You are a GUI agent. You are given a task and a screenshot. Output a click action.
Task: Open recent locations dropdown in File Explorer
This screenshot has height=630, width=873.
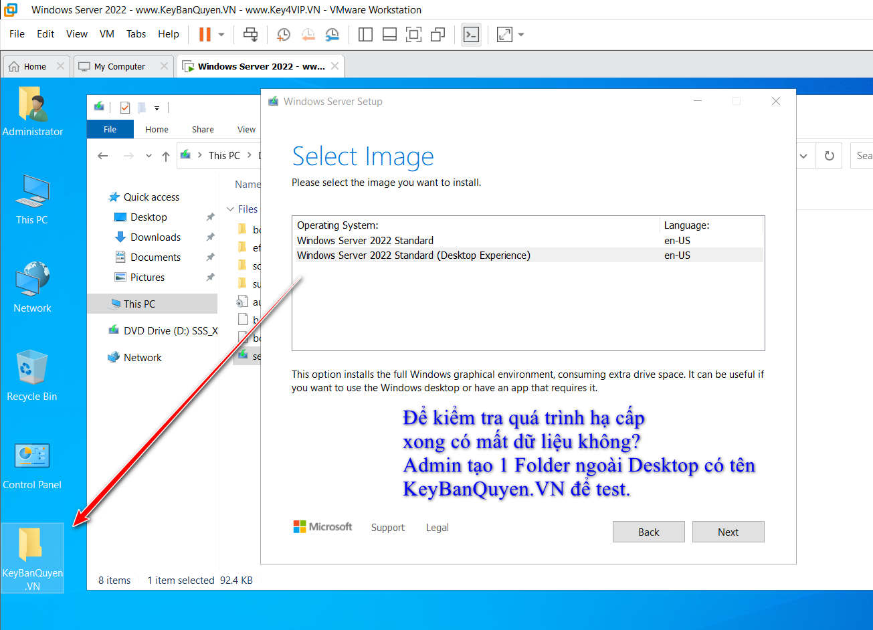(149, 156)
